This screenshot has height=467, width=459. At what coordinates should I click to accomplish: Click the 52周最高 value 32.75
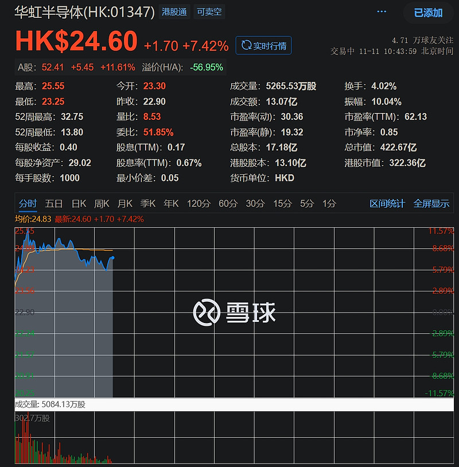click(72, 117)
